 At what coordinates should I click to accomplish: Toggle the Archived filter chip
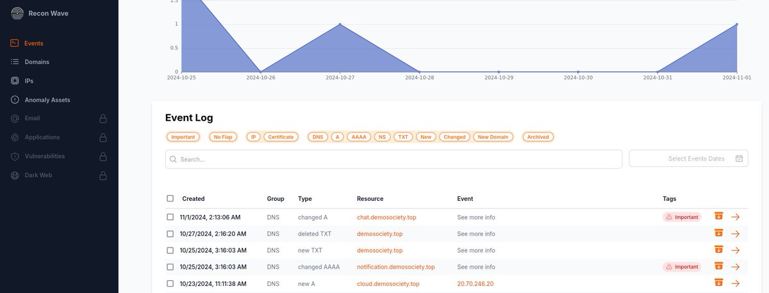[x=538, y=137]
